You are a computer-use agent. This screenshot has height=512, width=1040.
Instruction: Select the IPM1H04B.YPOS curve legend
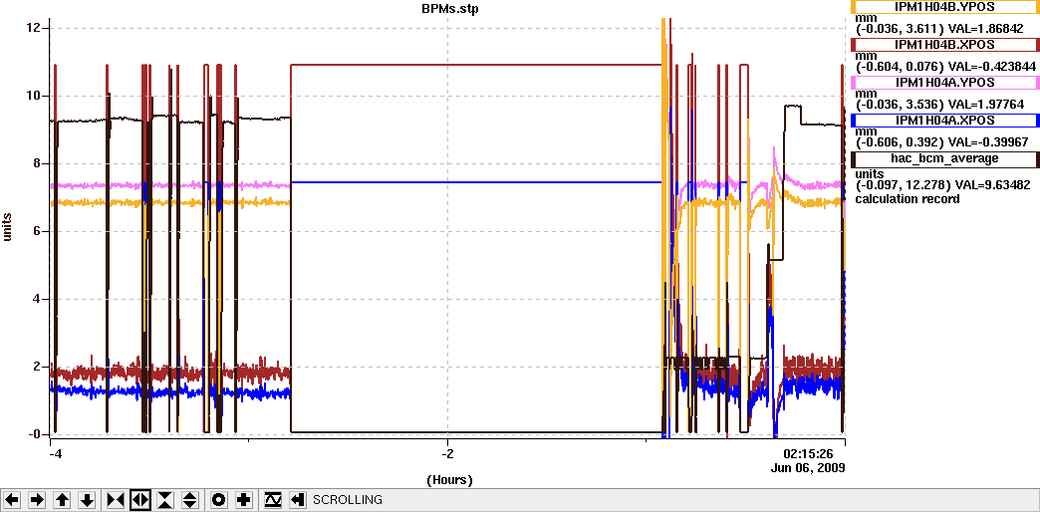[x=944, y=7]
